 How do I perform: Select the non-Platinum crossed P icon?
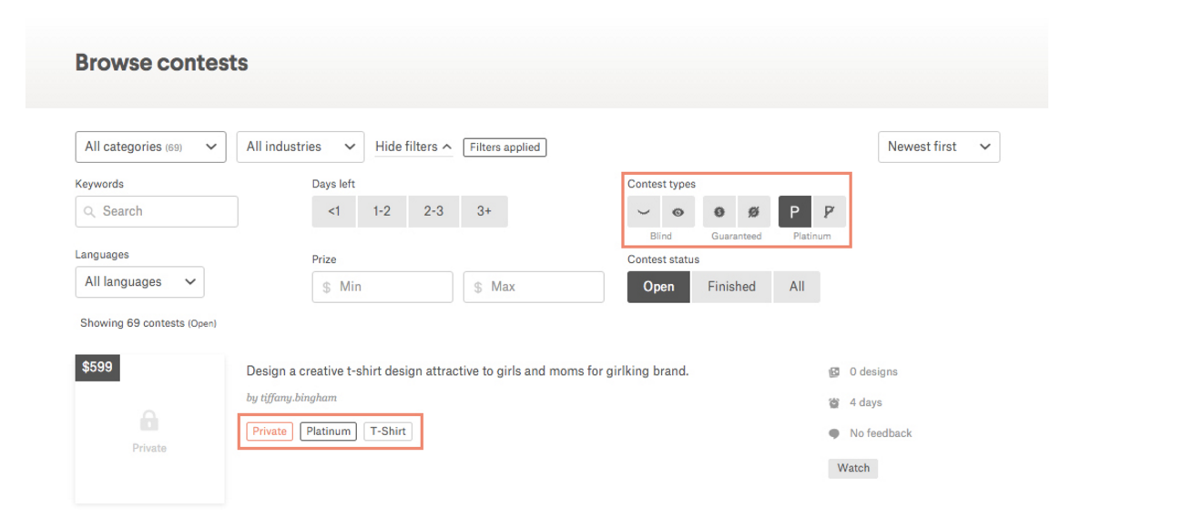coord(829,212)
